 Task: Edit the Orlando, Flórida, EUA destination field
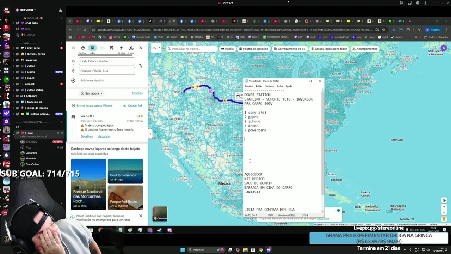click(107, 71)
